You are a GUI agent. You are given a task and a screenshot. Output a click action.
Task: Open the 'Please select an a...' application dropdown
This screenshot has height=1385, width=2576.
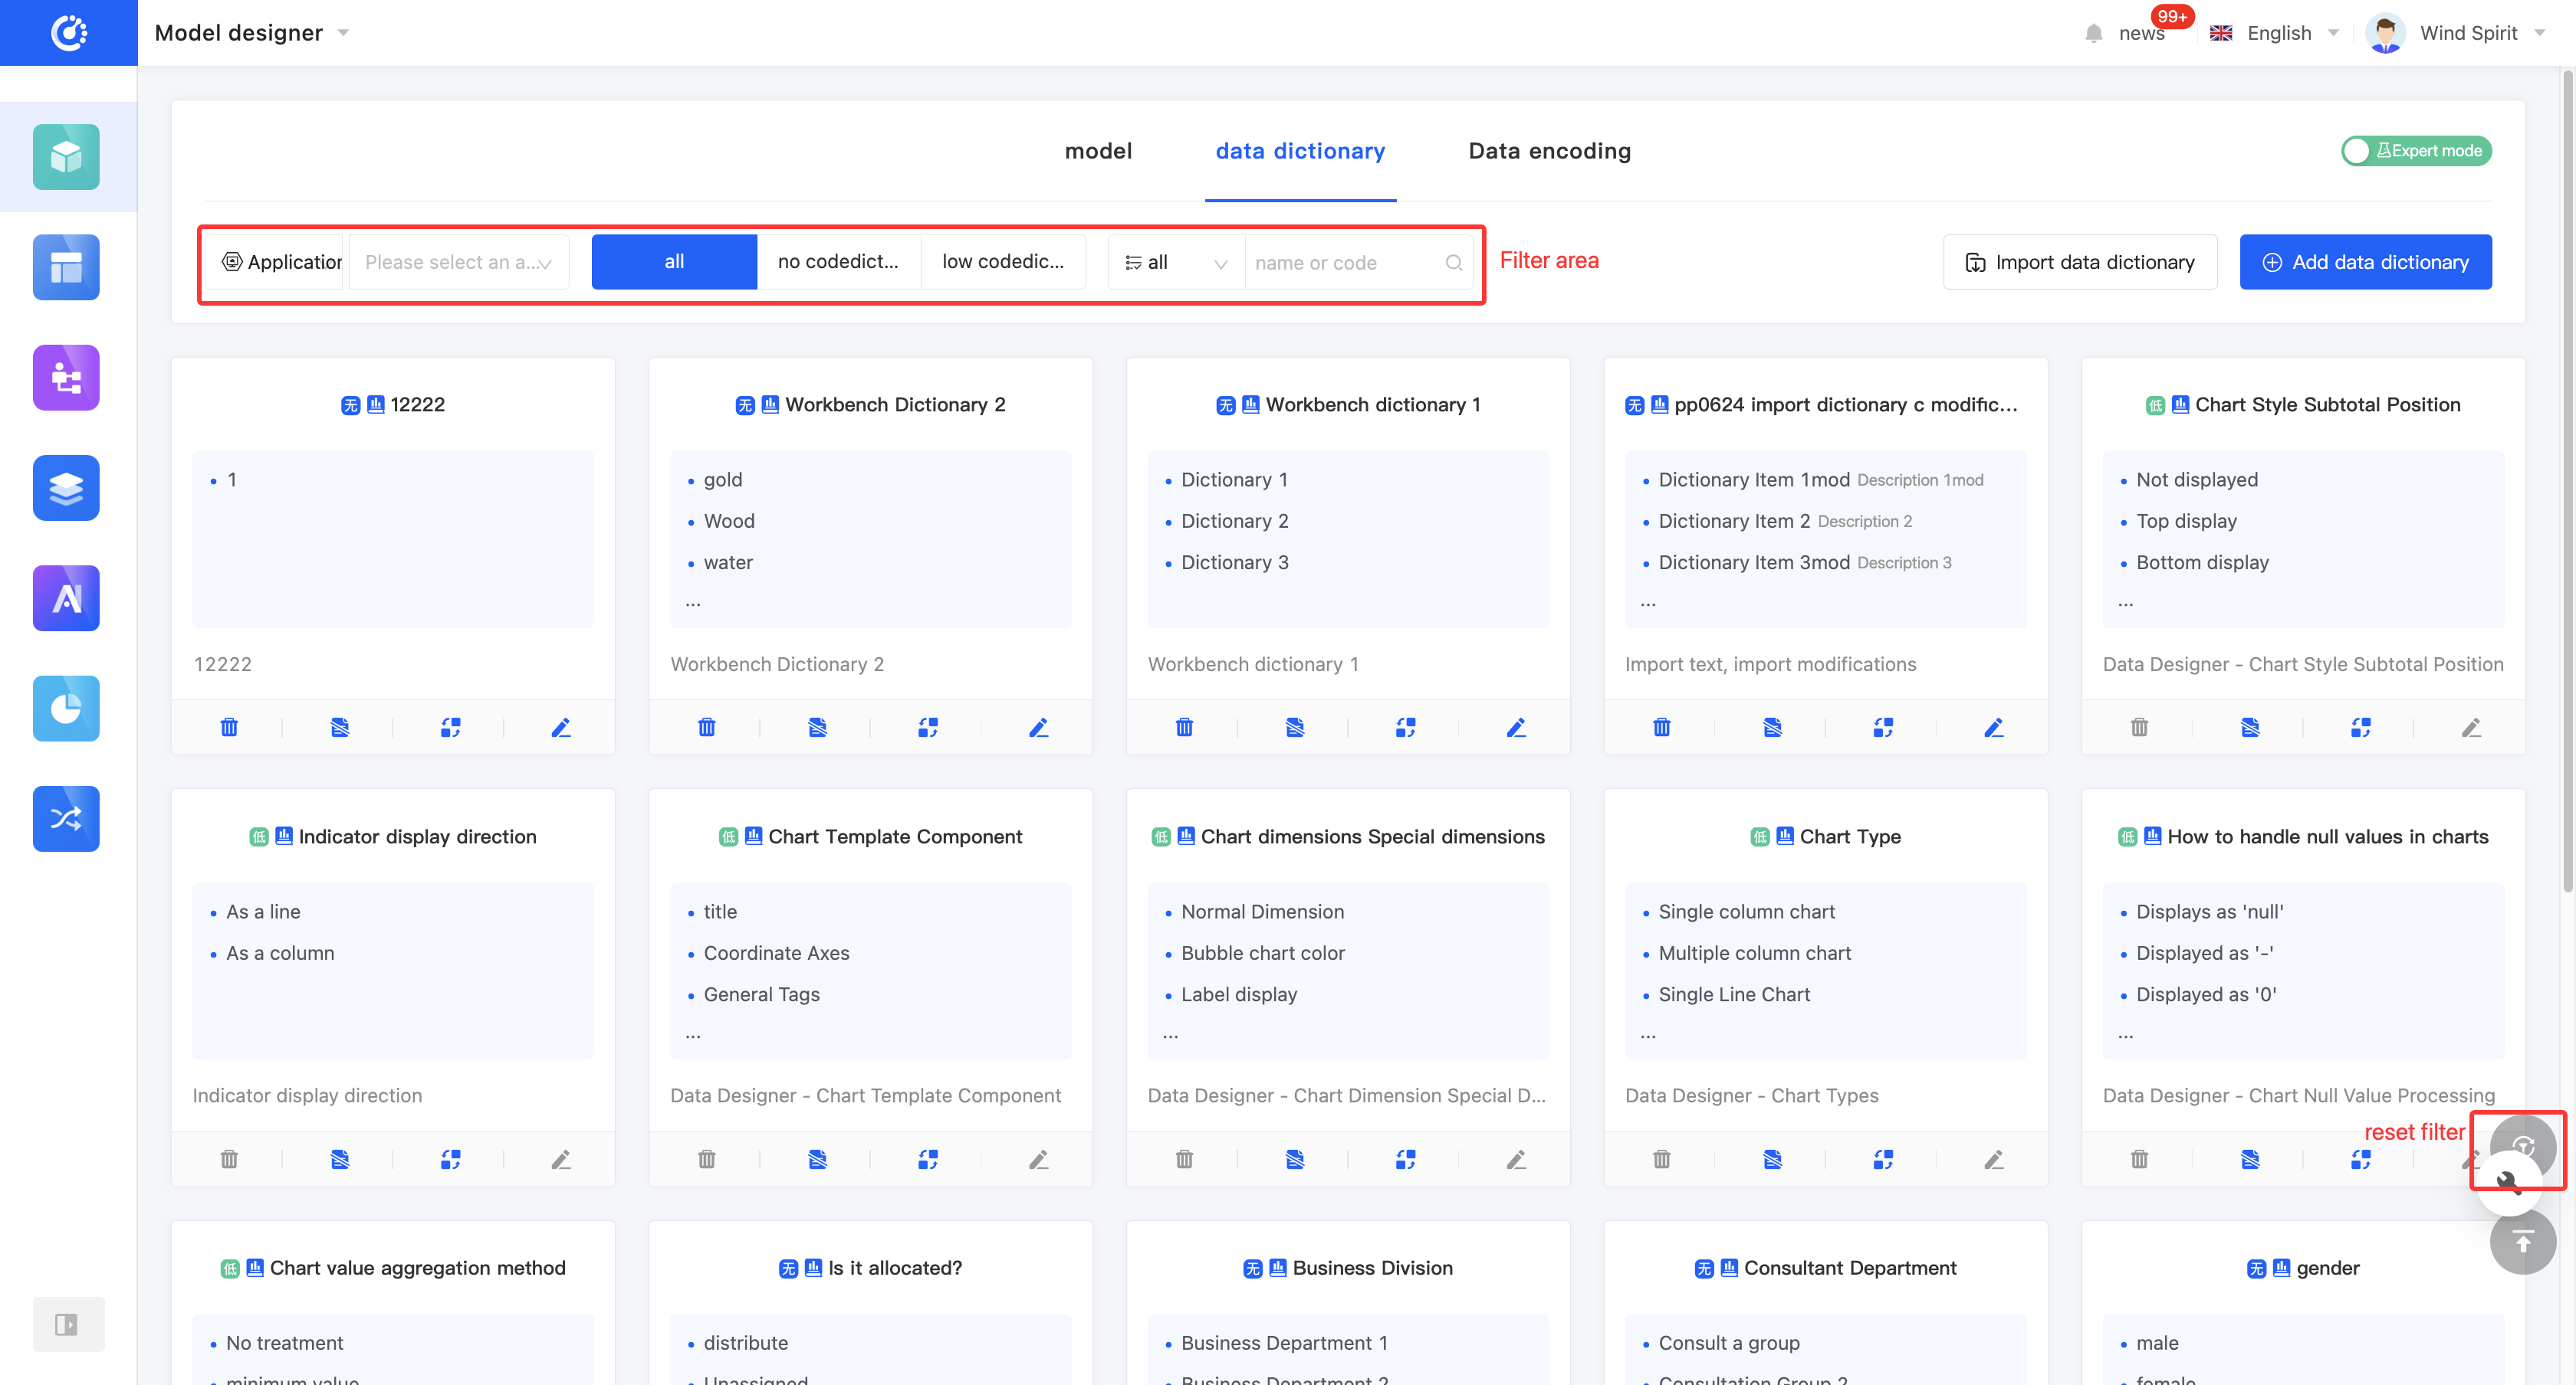458,263
